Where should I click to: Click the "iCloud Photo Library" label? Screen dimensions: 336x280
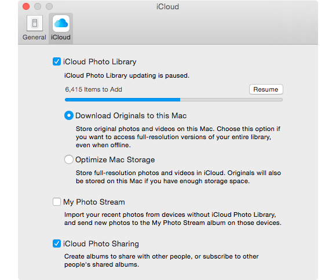point(100,62)
